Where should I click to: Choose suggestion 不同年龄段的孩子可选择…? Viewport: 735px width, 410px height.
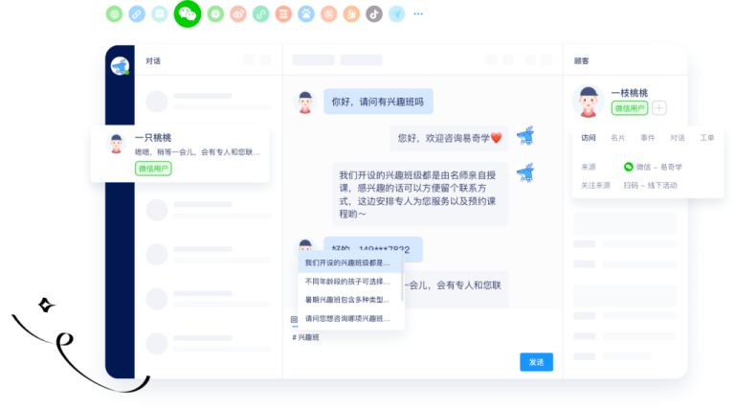(x=349, y=282)
